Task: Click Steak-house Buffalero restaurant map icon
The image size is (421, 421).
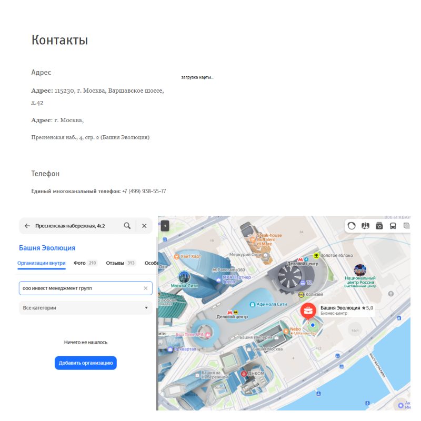Action: pyautogui.click(x=253, y=240)
